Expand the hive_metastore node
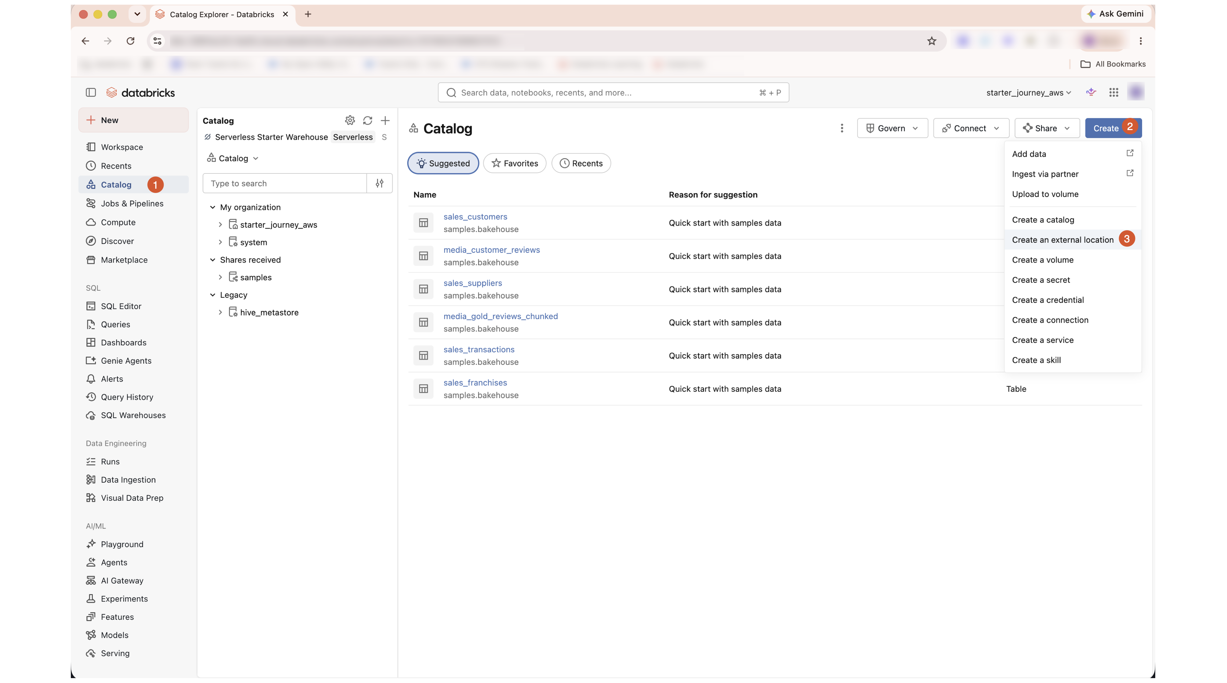Viewport: 1227px width, 683px height. [220, 312]
